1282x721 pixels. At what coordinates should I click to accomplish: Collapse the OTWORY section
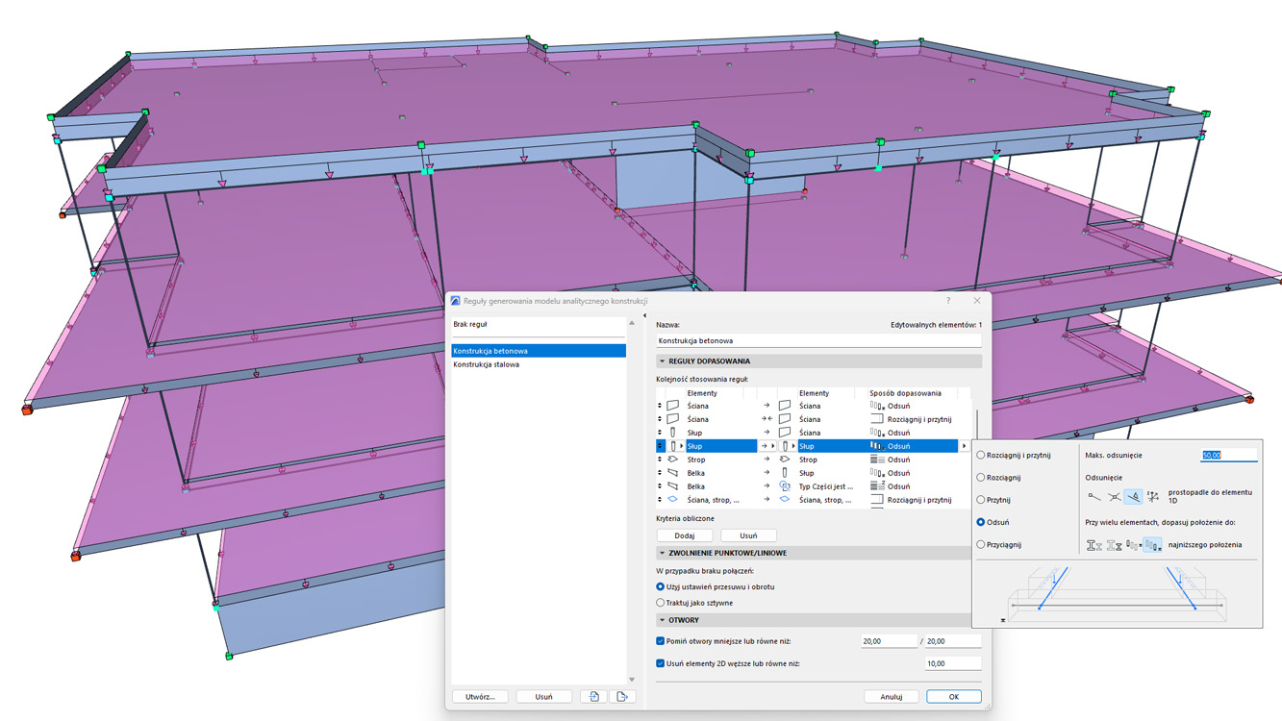(x=661, y=619)
